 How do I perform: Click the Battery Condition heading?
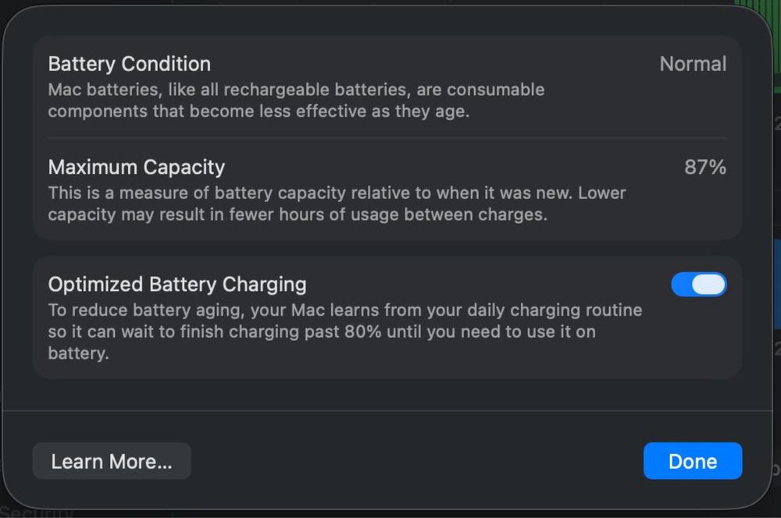130,64
